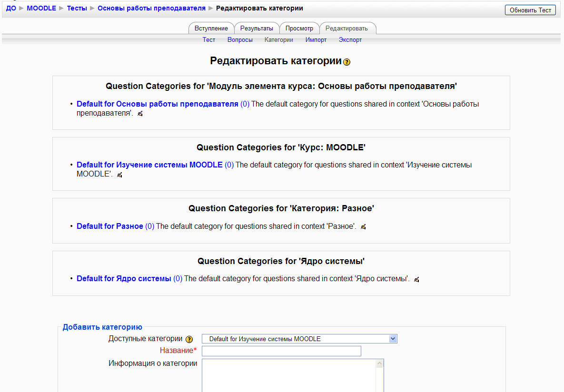This screenshot has width=564, height=392.
Task: Switch to the 'Результаты' tab
Action: click(x=257, y=29)
